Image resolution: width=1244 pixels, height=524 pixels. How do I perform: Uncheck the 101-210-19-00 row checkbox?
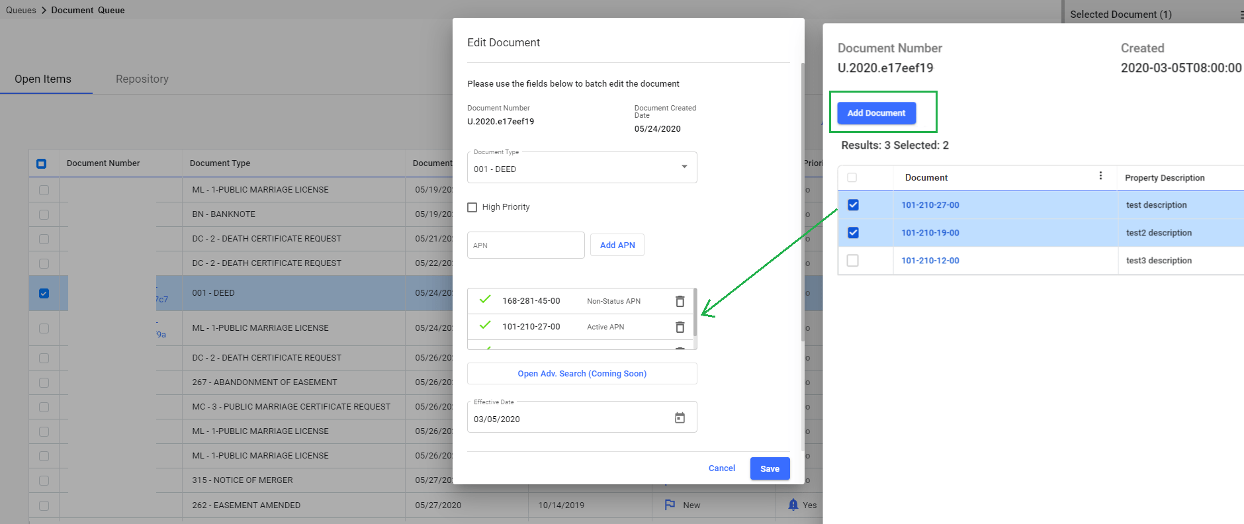[x=853, y=233]
